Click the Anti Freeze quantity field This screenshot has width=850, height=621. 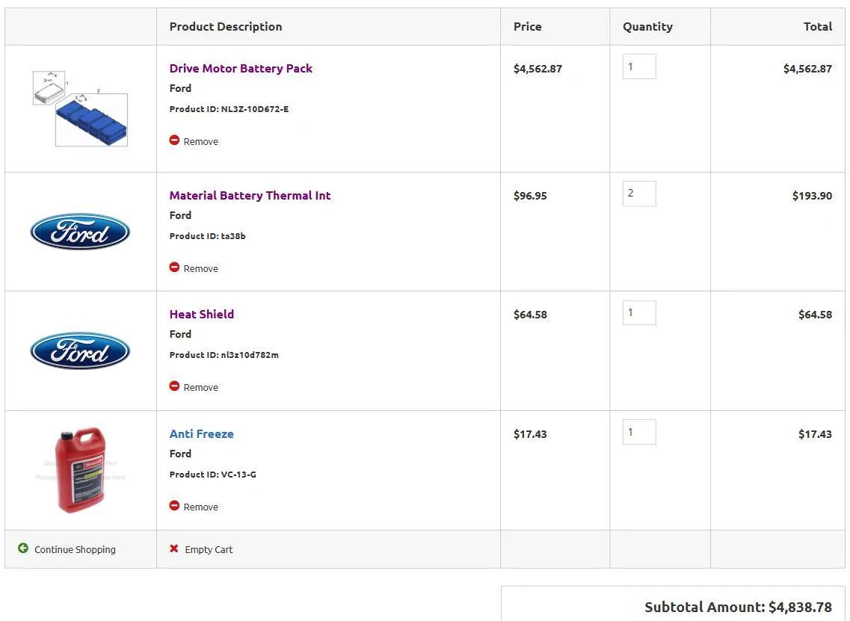coord(639,432)
